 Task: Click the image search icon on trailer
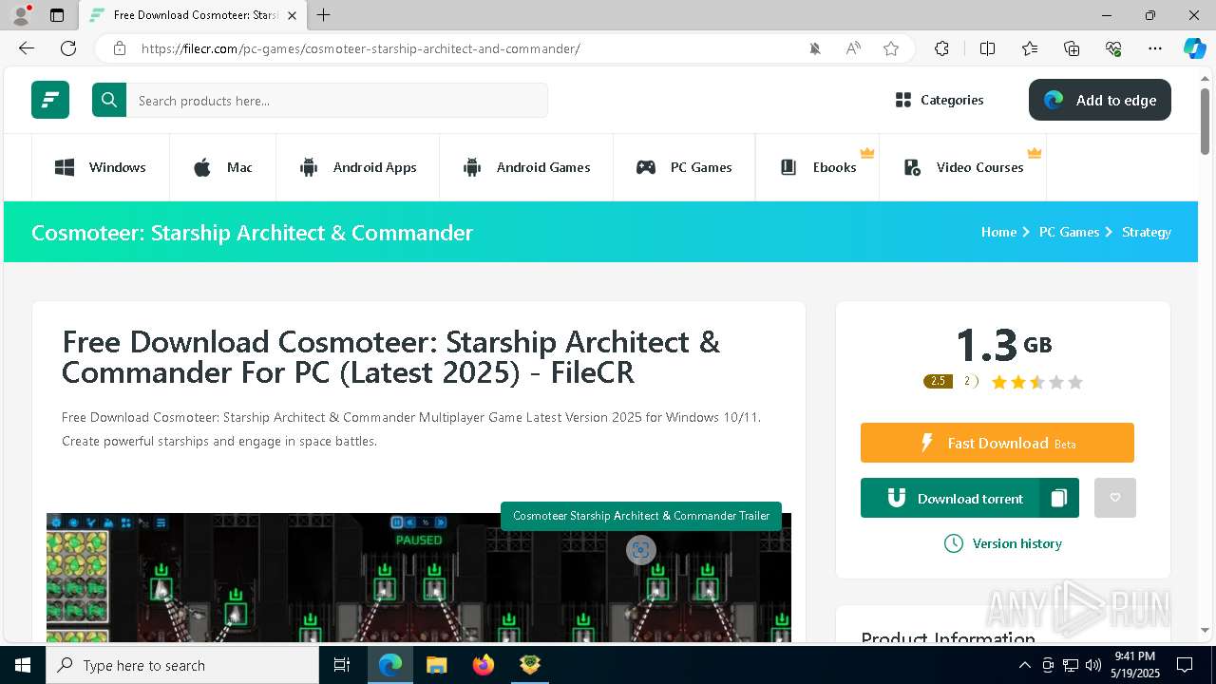[x=640, y=549]
